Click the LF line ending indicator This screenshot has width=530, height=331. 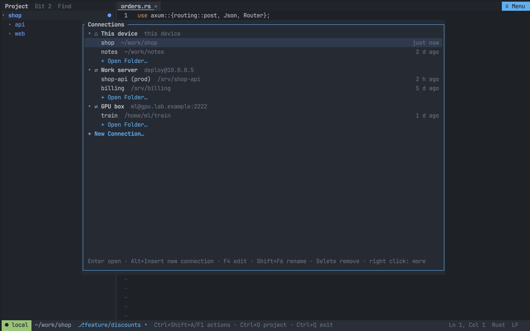(515, 325)
